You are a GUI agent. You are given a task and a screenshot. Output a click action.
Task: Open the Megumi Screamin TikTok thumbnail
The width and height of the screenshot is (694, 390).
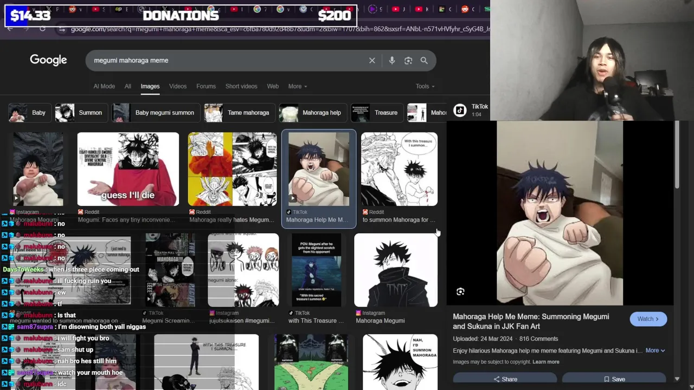[170, 270]
